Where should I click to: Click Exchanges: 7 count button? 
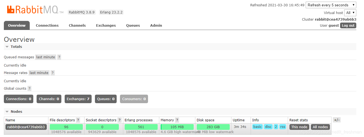click(x=78, y=99)
